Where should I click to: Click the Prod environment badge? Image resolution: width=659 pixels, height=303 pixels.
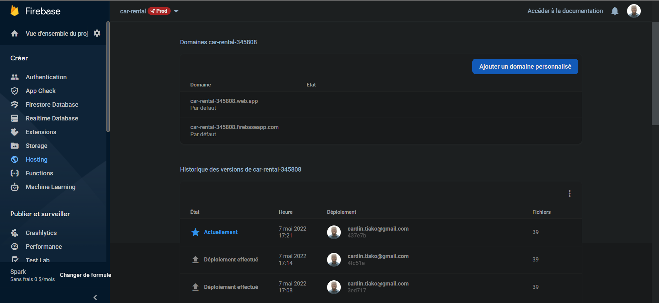tap(159, 11)
